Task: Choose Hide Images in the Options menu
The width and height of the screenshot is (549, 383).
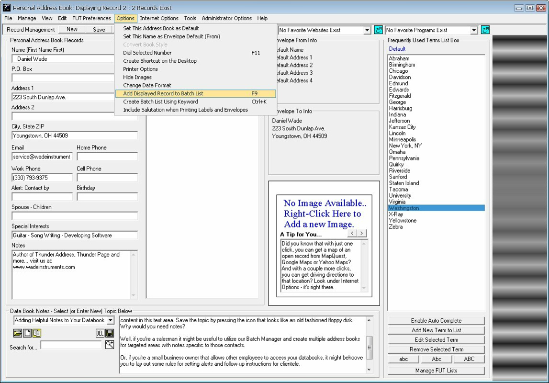Action: (195, 78)
